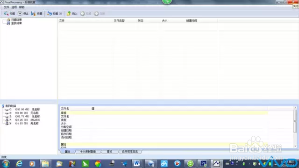Open the green circular taskbar icon
The width and height of the screenshot is (299, 168).
click(x=190, y=163)
